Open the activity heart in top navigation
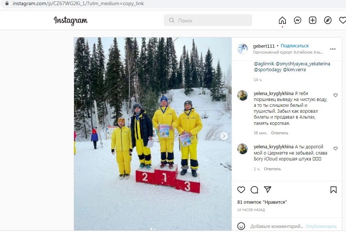Screen dimensions: 346x232 point(342,20)
